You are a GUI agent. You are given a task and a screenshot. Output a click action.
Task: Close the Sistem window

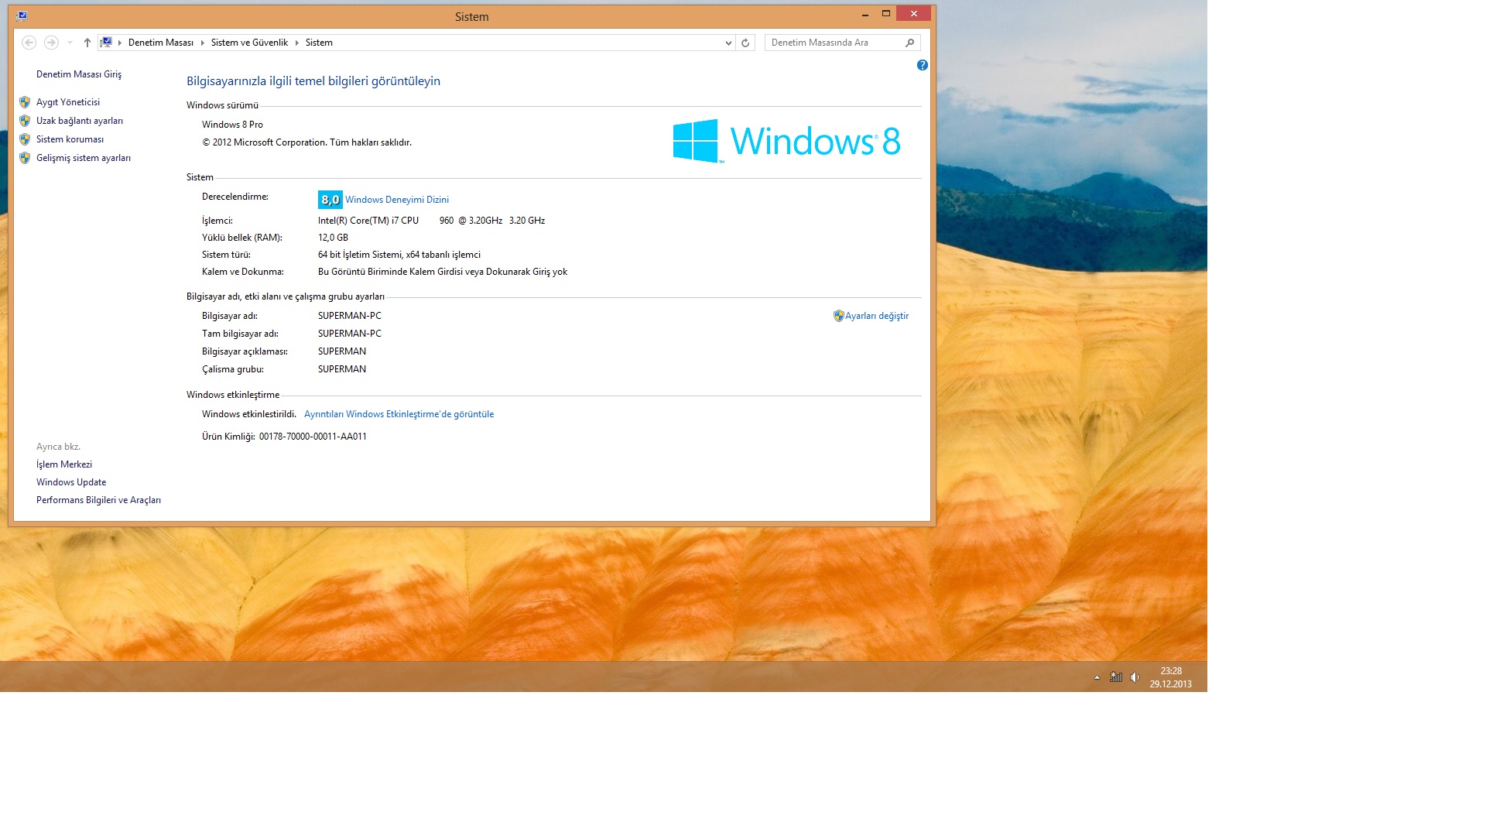914,14
